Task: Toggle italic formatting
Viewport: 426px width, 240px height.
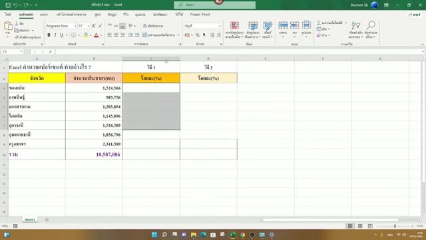Action: click(x=55, y=35)
